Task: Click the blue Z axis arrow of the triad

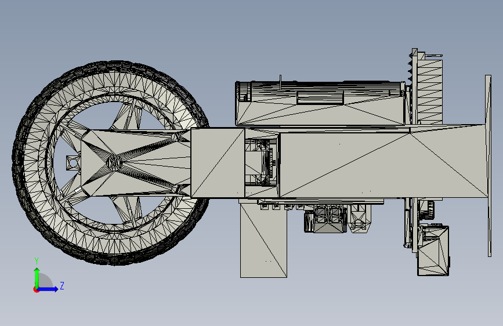Action: 48,289
